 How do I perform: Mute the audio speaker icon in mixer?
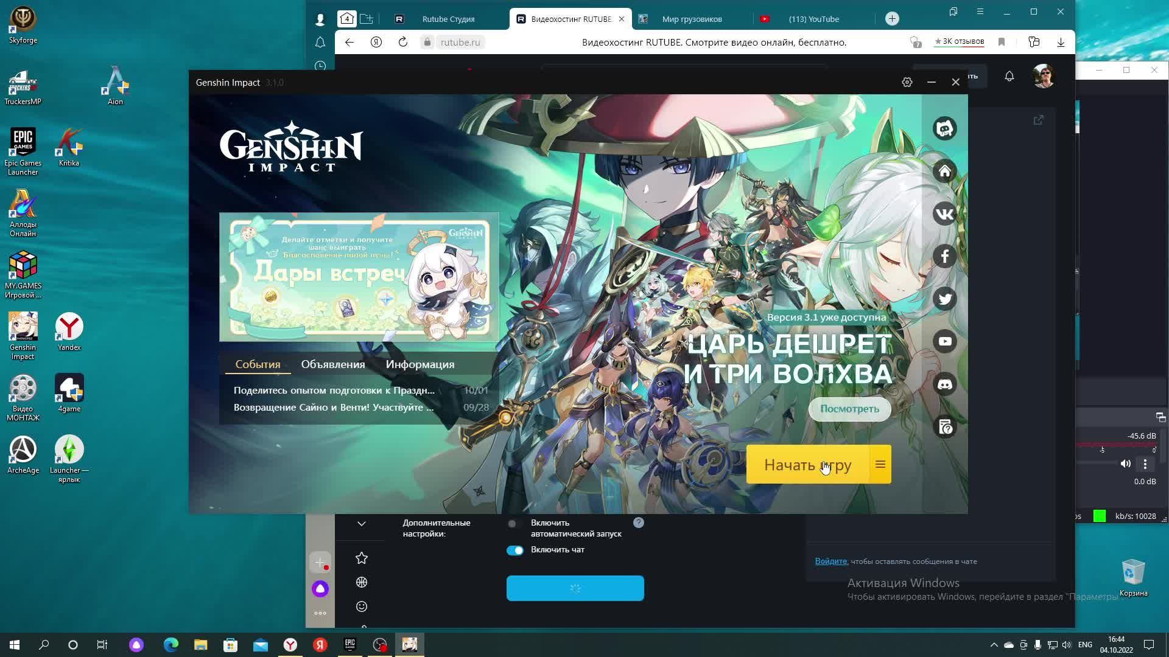[1125, 464]
